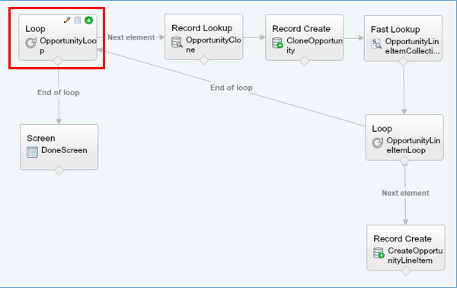
Task: Click the Next element label after OpportunityLoop
Action: coord(131,37)
